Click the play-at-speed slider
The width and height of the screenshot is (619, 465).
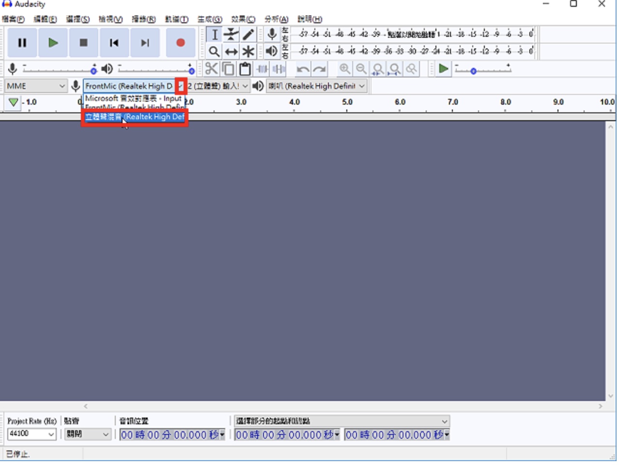click(x=483, y=69)
